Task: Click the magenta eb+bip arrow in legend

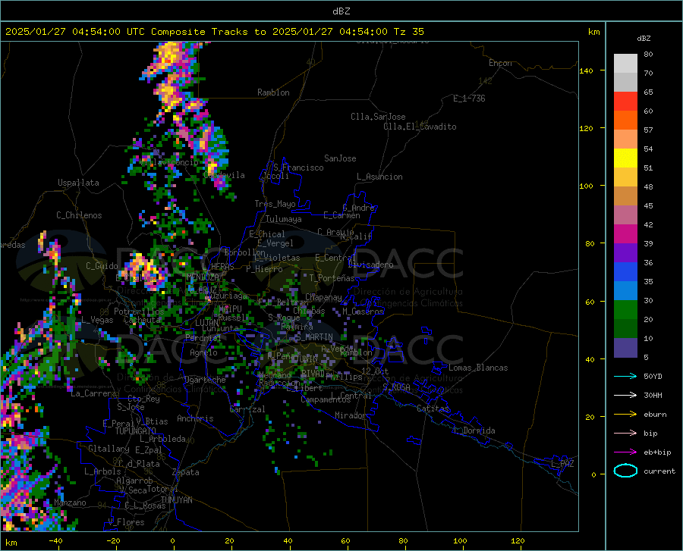Action: click(625, 452)
